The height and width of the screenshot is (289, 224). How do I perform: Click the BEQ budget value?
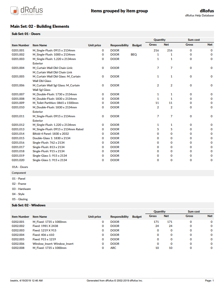[134, 55]
